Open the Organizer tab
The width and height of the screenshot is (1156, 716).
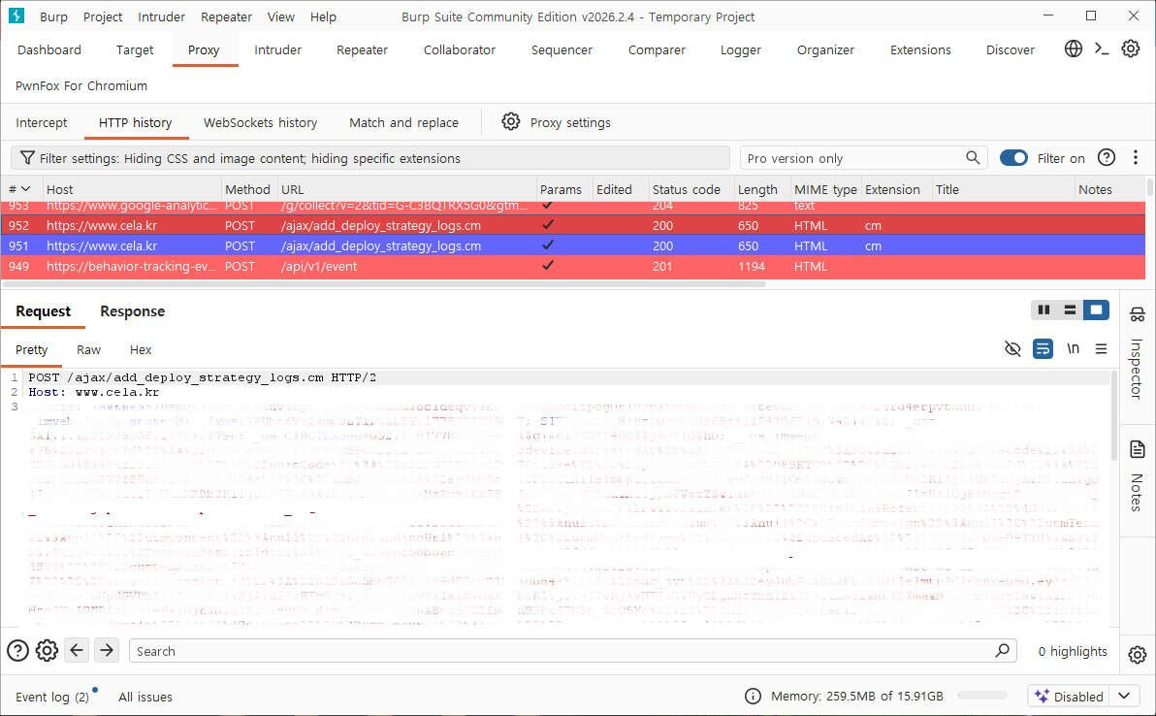pyautogui.click(x=825, y=49)
